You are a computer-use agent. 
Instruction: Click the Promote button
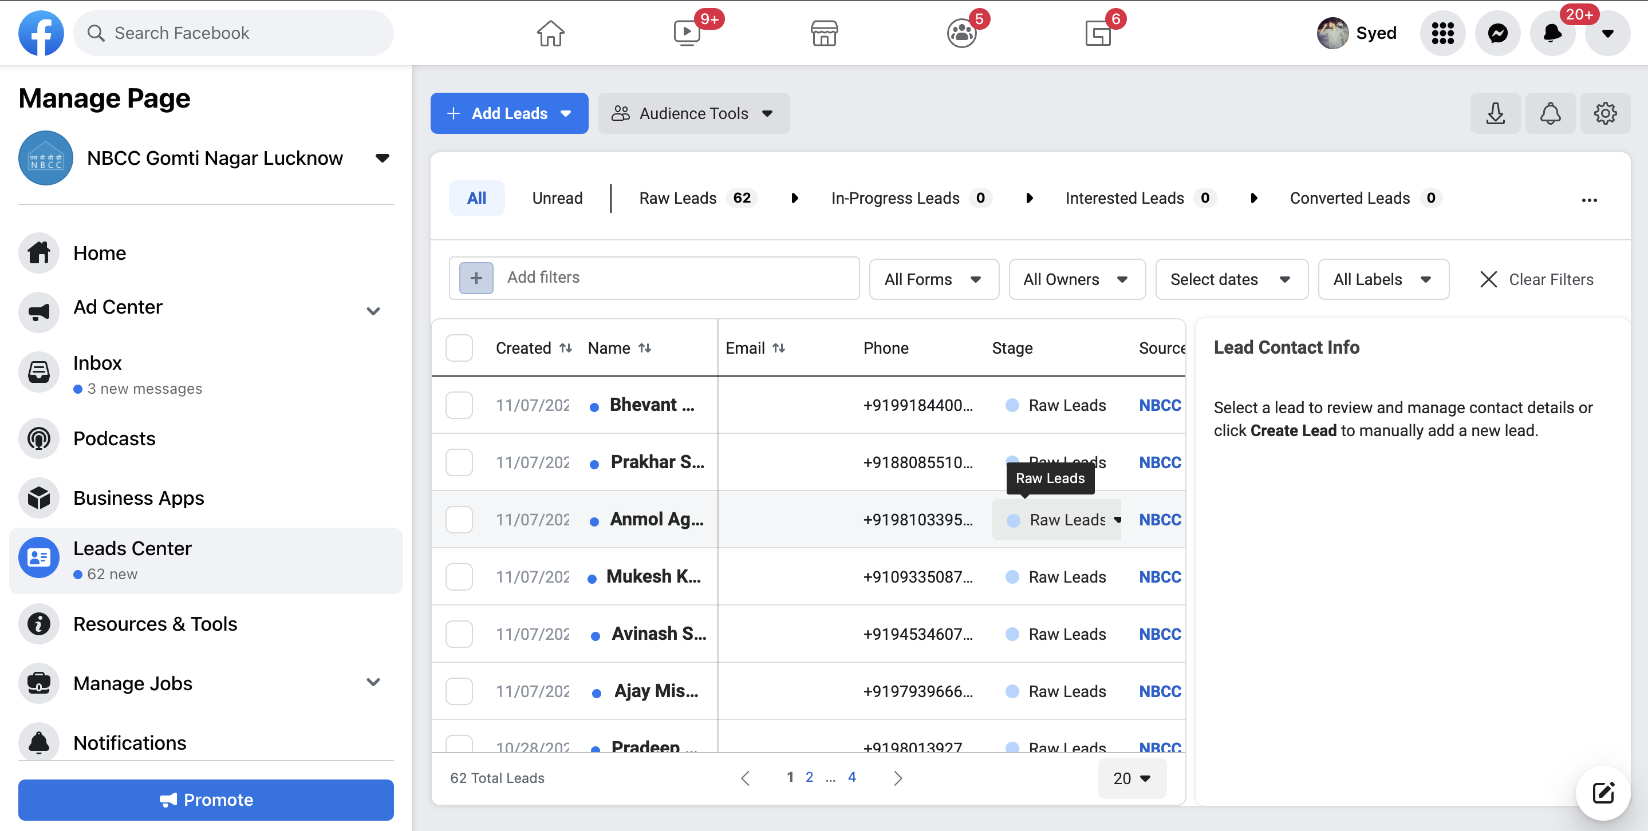206,800
